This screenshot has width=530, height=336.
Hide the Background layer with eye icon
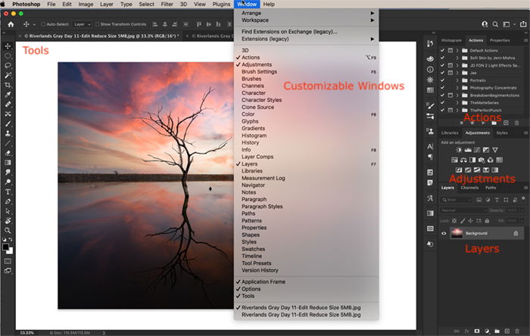pyautogui.click(x=444, y=233)
